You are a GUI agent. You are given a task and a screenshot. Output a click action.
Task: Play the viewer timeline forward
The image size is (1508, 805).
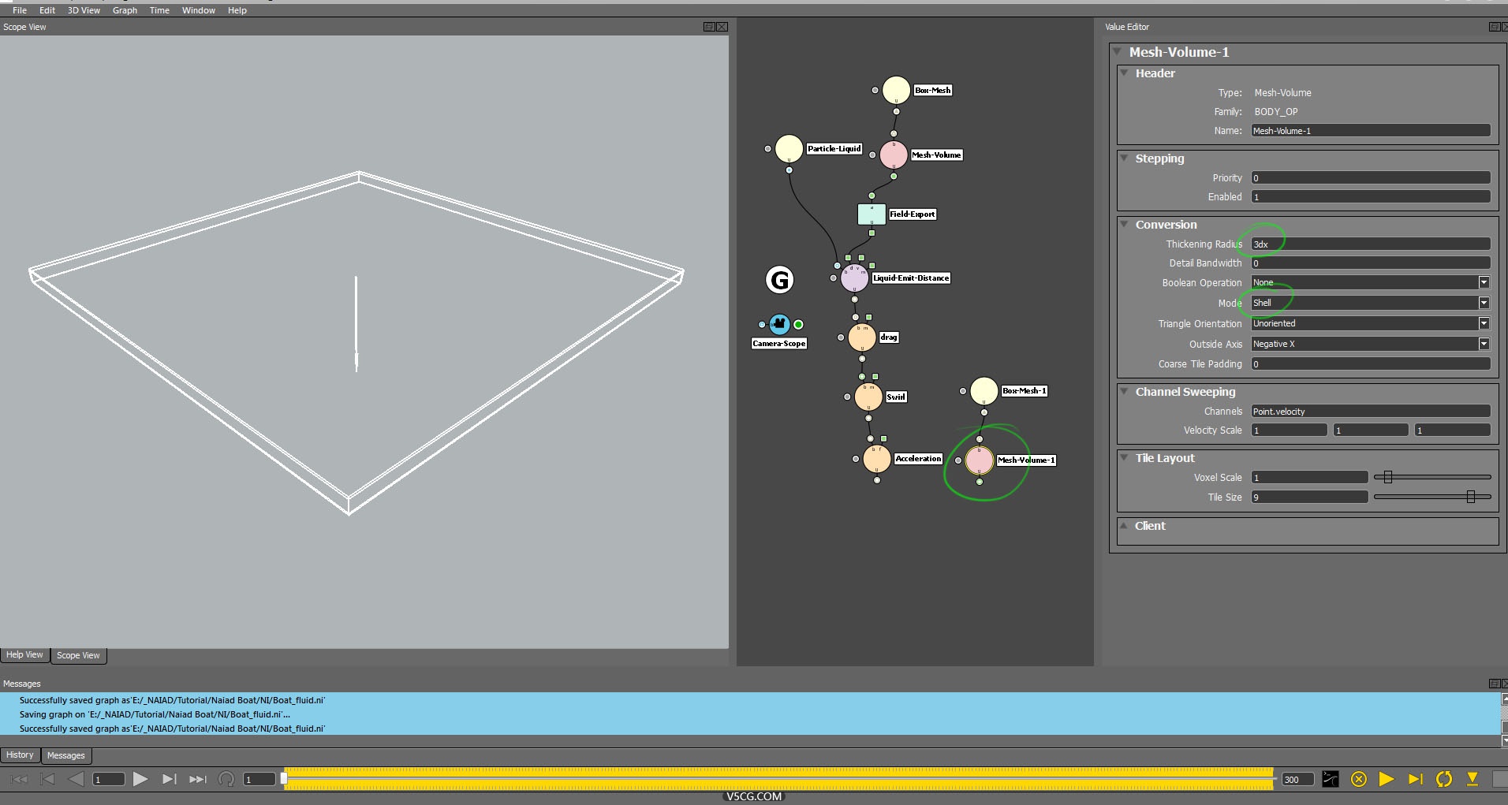tap(140, 779)
